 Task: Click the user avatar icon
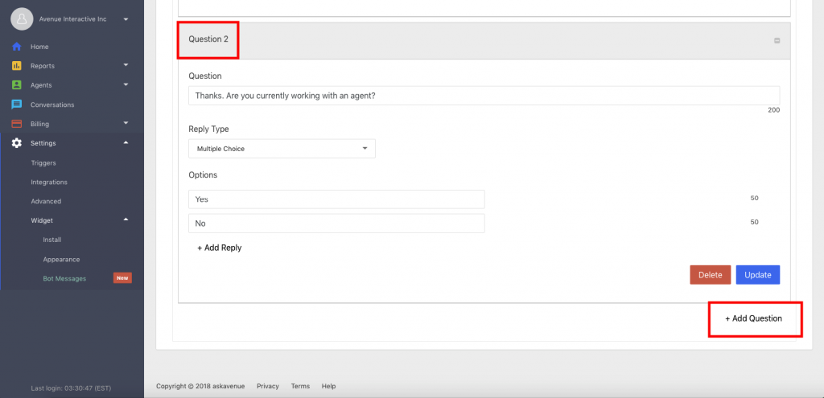point(22,19)
